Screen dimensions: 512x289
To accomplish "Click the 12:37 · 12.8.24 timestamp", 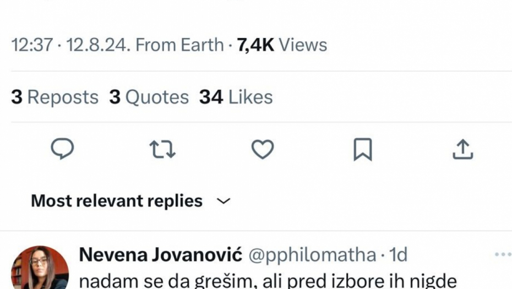I will coord(69,45).
